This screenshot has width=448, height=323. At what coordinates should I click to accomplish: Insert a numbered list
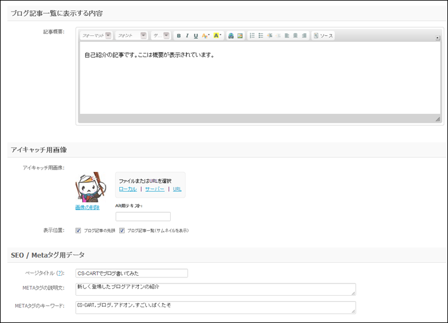252,36
